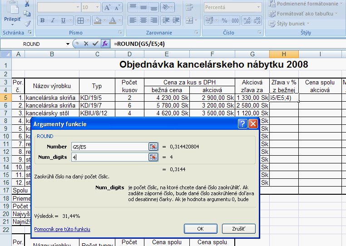Click the text Orientation icon

(165, 7)
